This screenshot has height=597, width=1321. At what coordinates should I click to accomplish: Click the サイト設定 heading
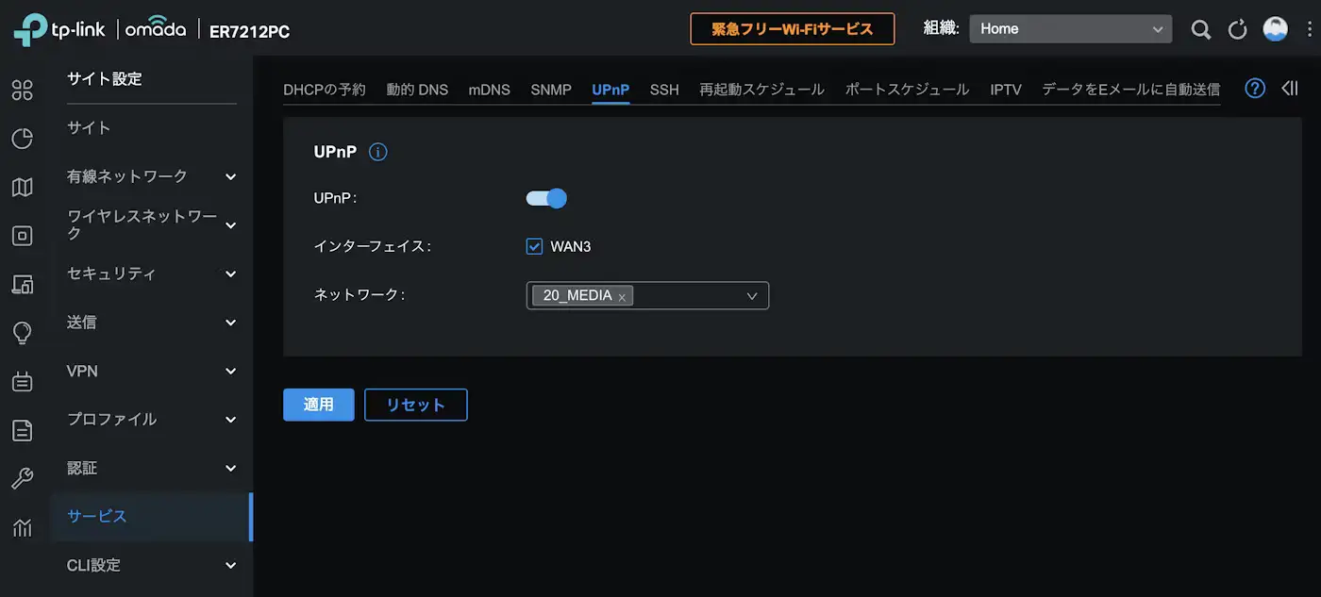(x=105, y=79)
